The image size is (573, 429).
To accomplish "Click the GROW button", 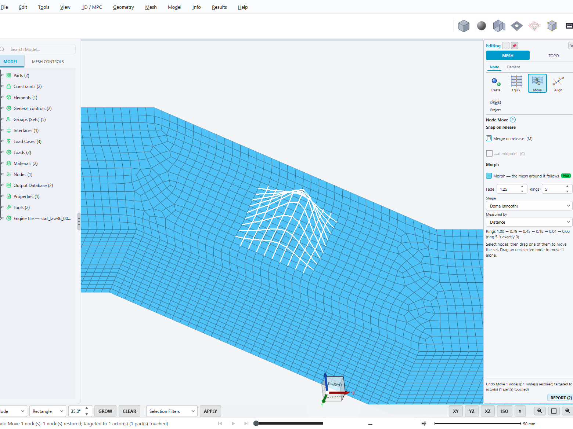I will 105,411.
